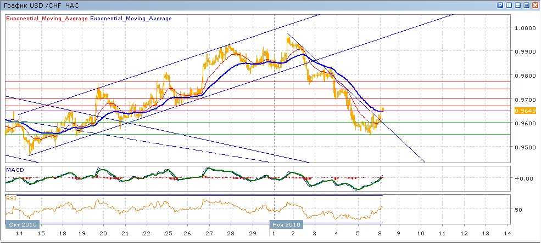This screenshot has height=243, width=541.
Task: Click the vertical split layout icon
Action: (509, 5)
